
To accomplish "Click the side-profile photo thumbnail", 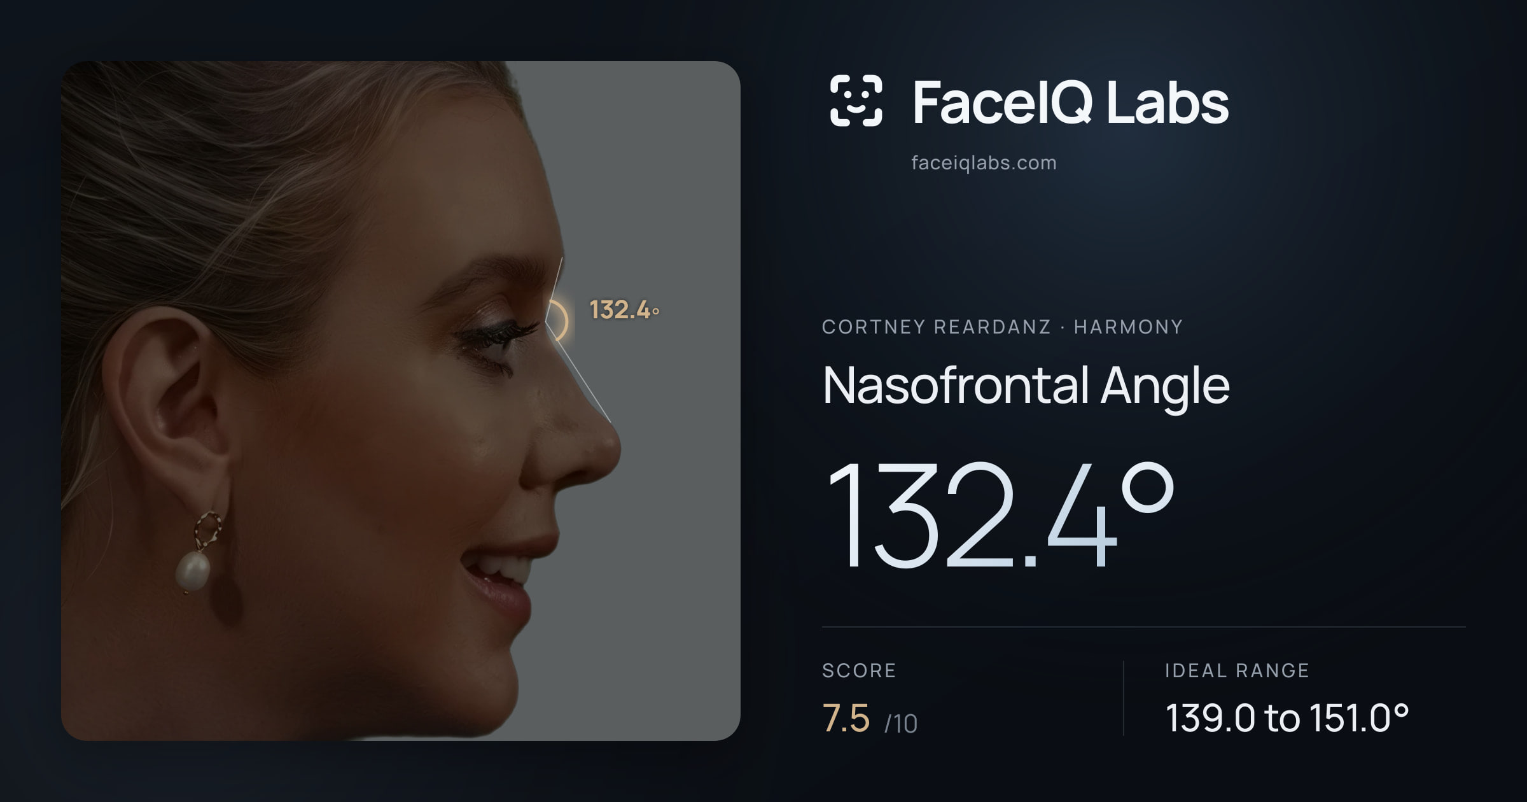I will (x=401, y=401).
